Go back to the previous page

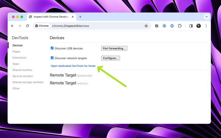pos(12,26)
